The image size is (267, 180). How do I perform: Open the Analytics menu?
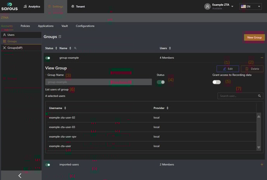click(31, 7)
